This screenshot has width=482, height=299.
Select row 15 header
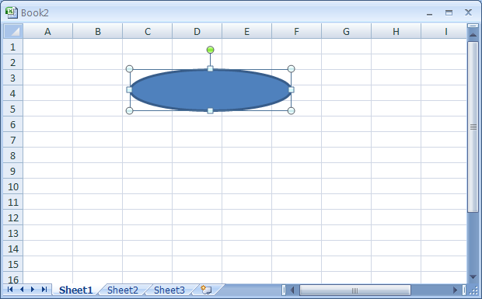pos(13,264)
